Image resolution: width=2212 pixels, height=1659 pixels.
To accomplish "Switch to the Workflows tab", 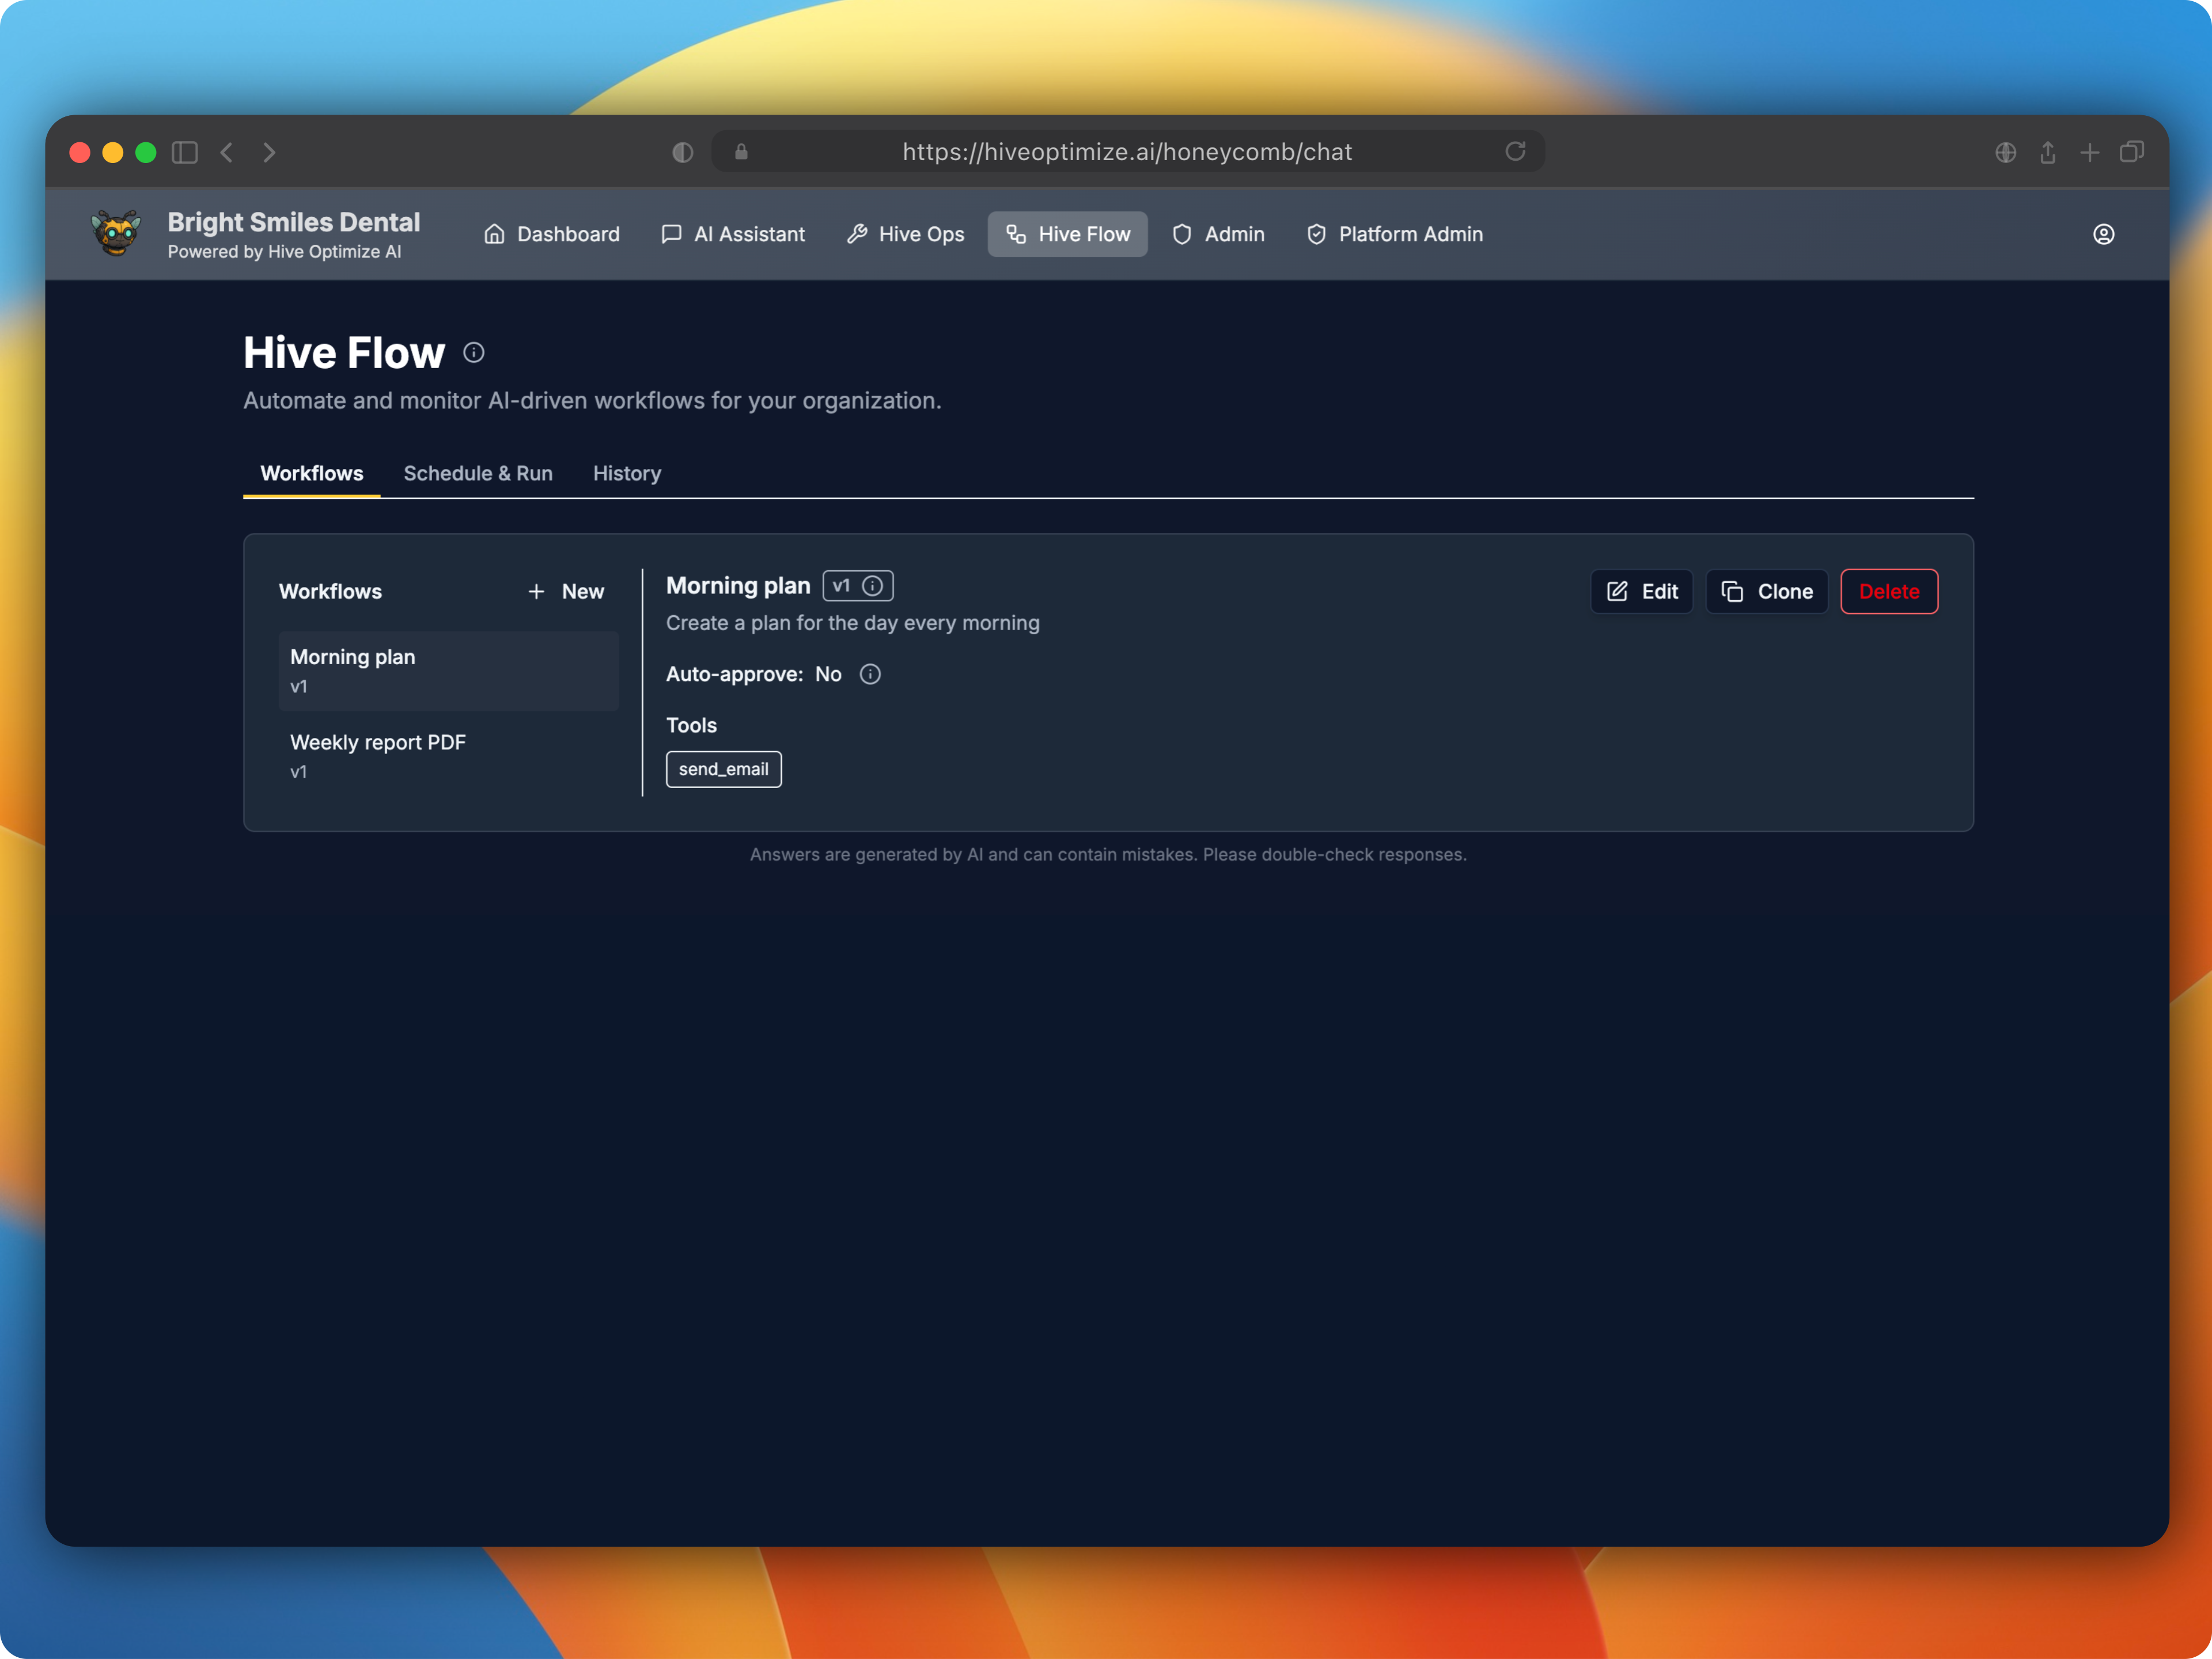I will tap(311, 473).
